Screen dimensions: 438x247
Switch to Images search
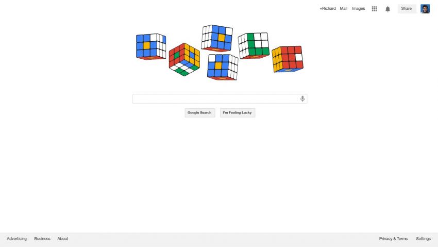[358, 9]
